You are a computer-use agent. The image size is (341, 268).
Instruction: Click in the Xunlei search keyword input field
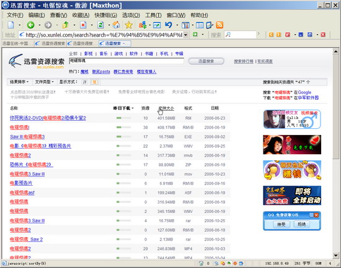click(126, 61)
